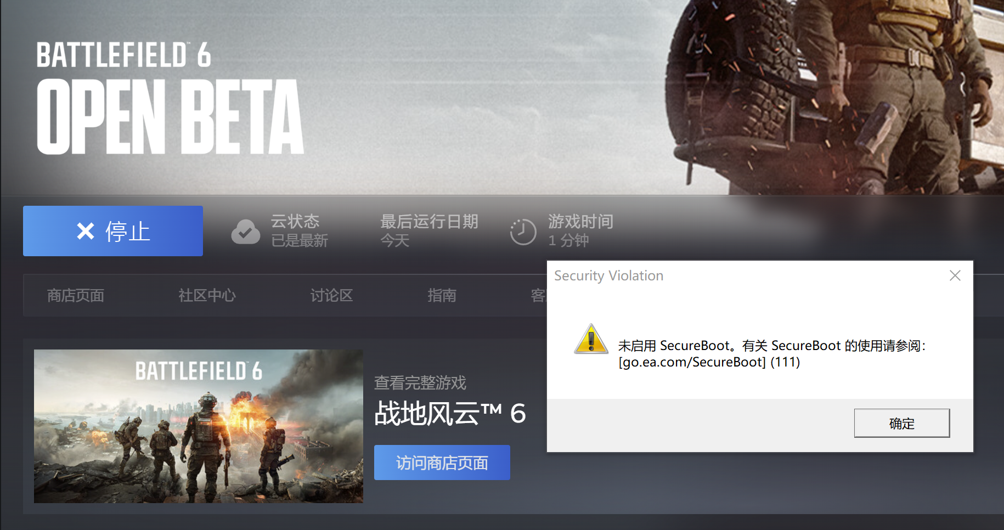
Task: Open the 指南 tab
Action: (442, 296)
